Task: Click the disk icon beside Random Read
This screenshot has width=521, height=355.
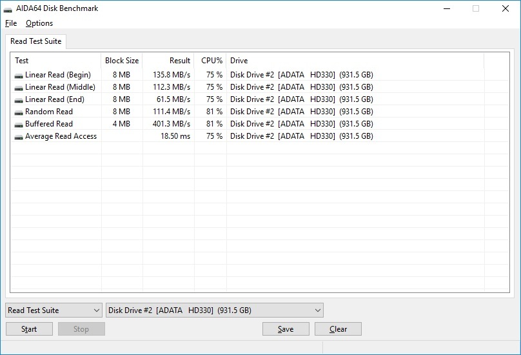Action: (18, 112)
